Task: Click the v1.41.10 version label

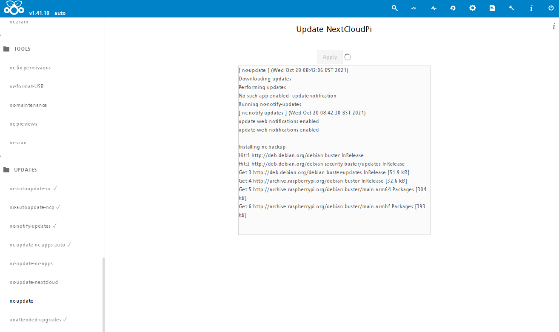Action: [x=40, y=13]
